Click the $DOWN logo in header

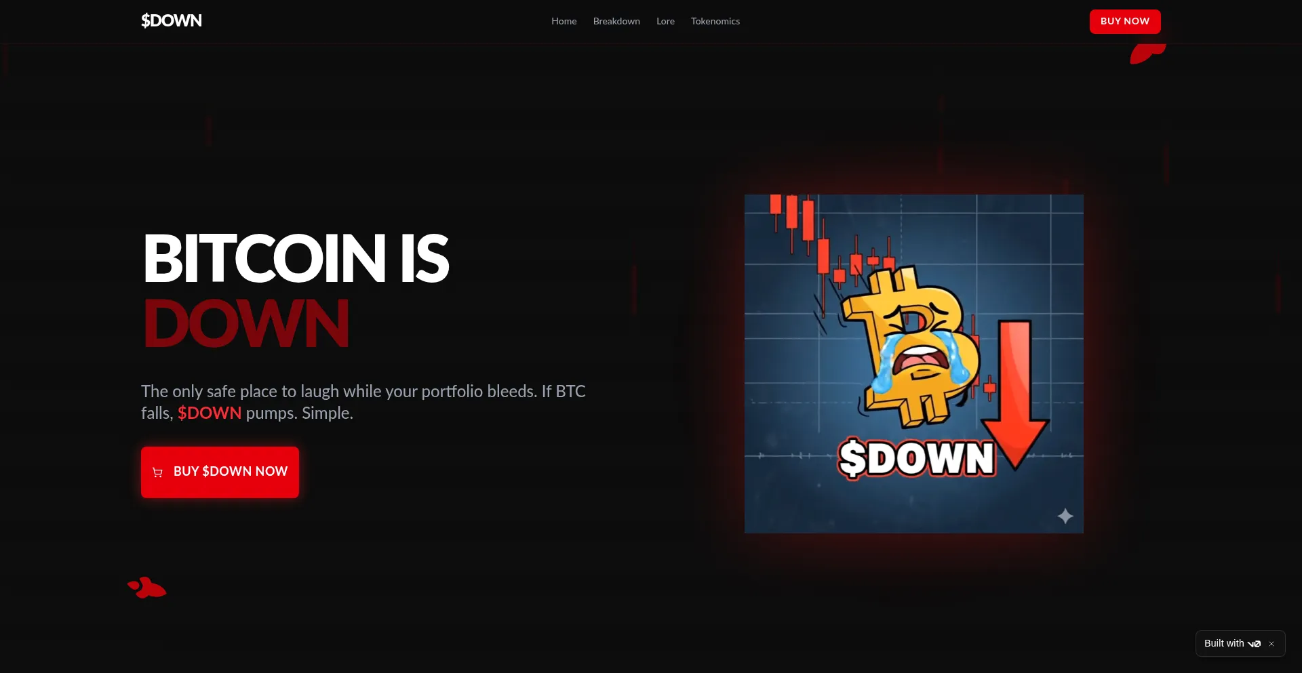(171, 21)
